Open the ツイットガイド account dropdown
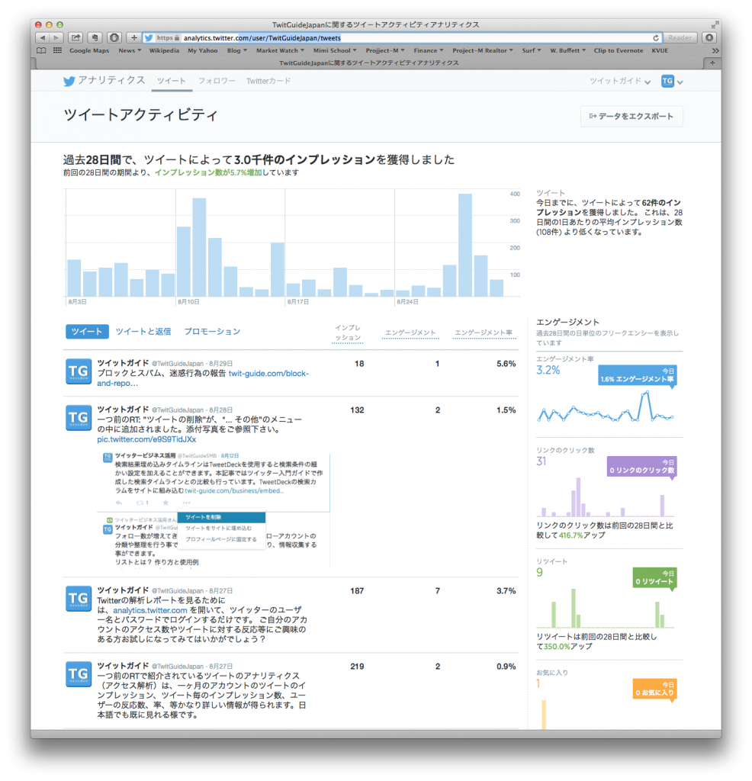Screen dimensions: 752x781 [x=620, y=81]
